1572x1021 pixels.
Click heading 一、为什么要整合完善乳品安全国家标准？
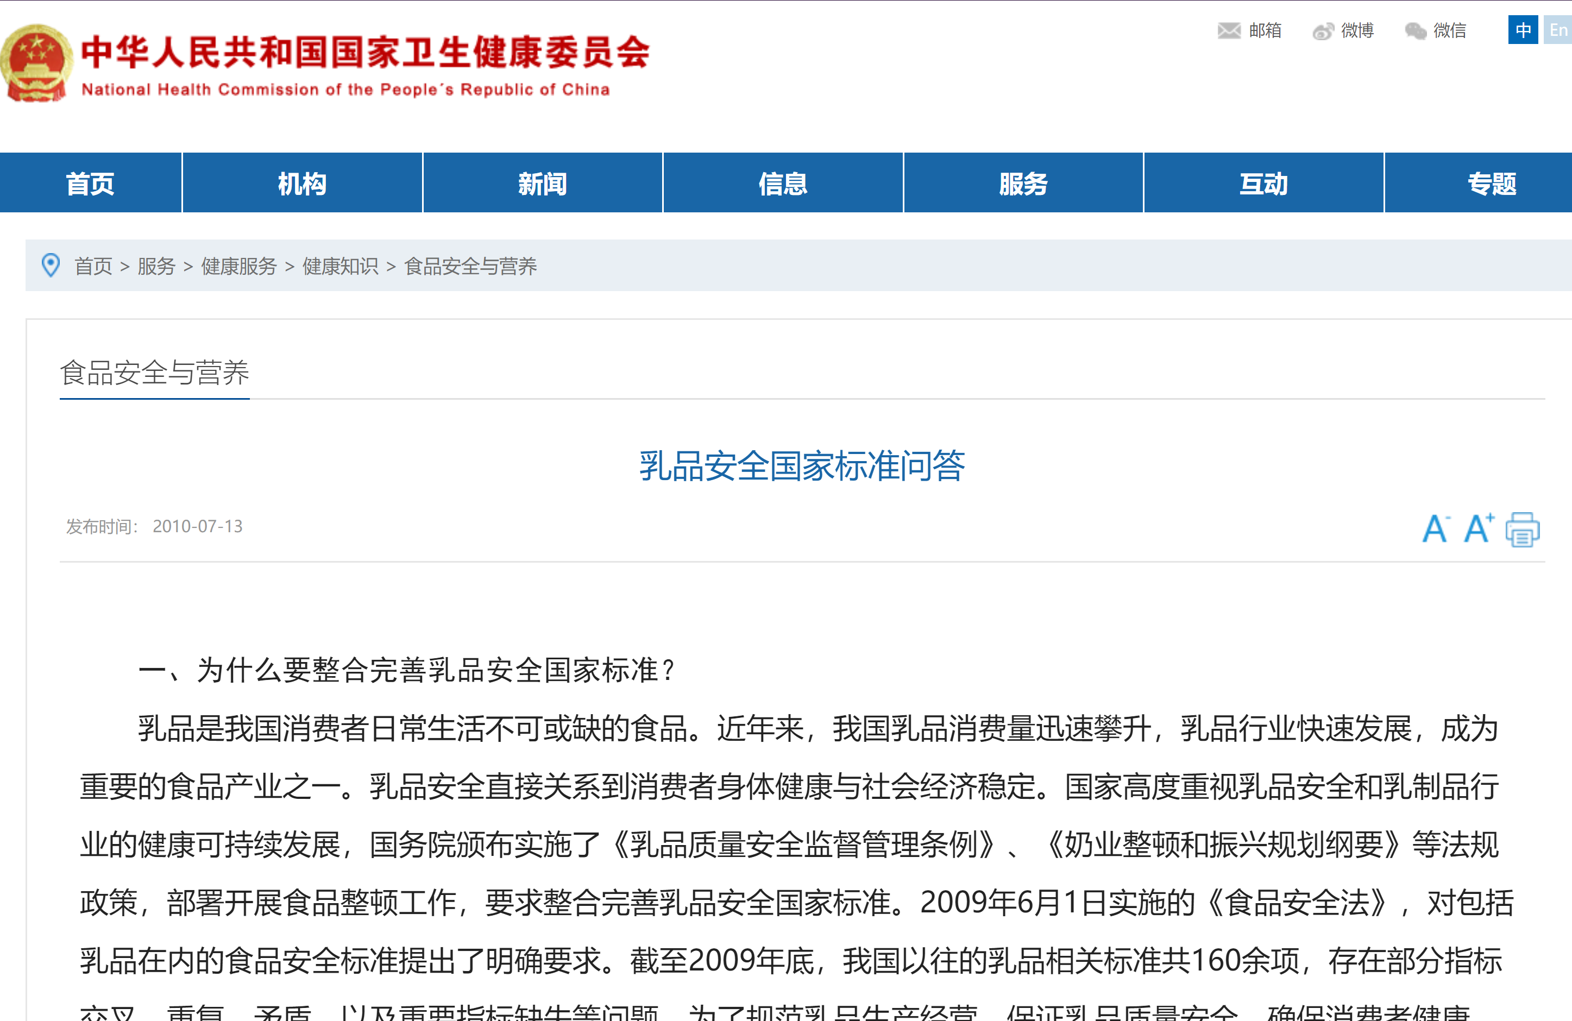click(x=408, y=670)
